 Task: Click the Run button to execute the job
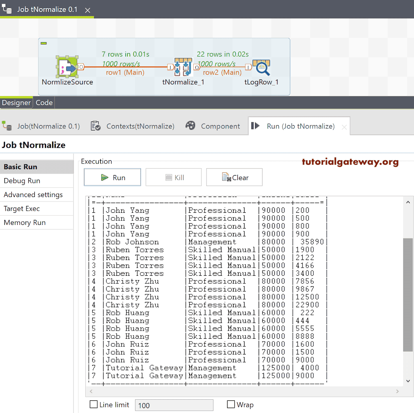click(112, 177)
